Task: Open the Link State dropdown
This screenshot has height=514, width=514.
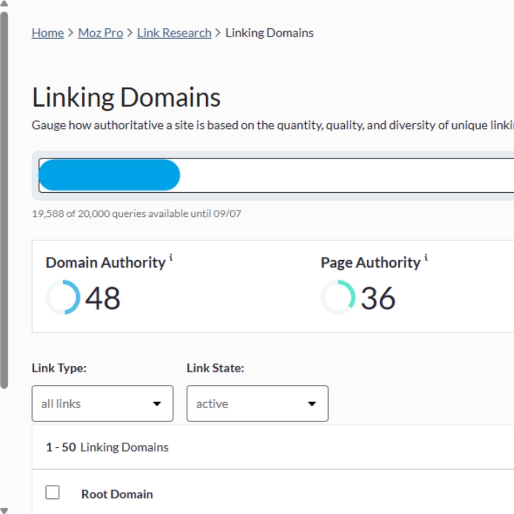Action: click(257, 404)
